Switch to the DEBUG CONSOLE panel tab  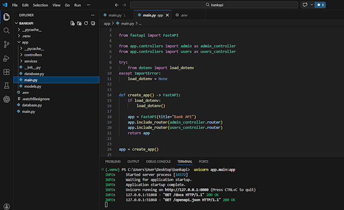click(x=158, y=162)
